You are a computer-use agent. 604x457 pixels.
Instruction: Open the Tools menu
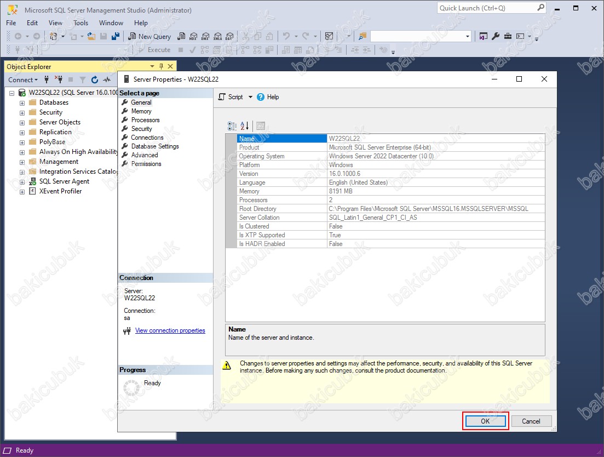click(x=80, y=23)
